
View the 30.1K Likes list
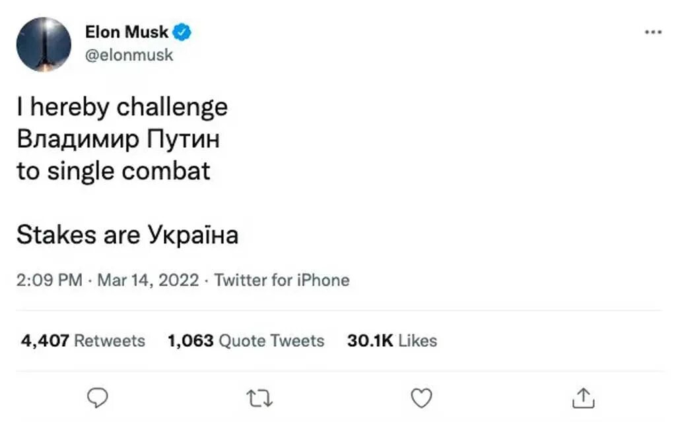click(392, 341)
